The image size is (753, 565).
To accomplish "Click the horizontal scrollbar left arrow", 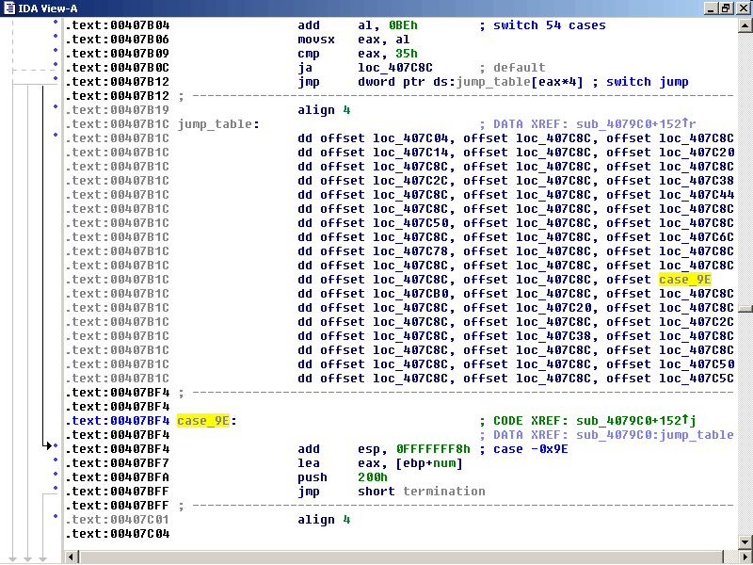I will click(x=71, y=556).
